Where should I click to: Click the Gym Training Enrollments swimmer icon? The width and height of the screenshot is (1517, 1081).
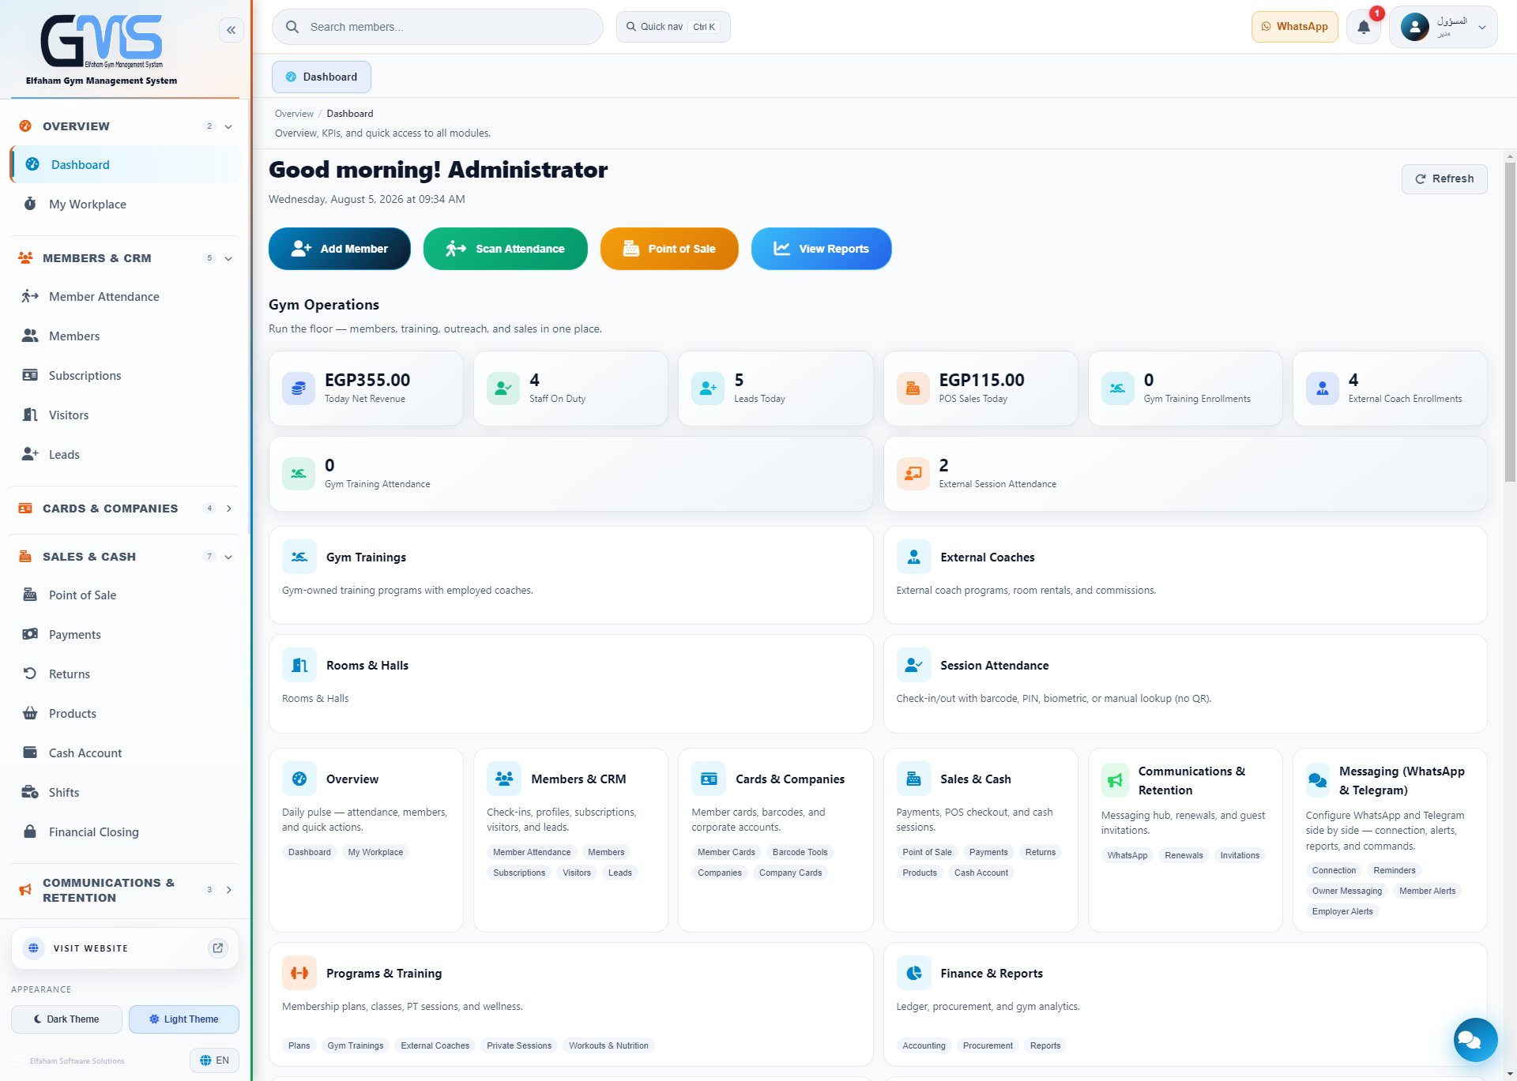(1117, 388)
